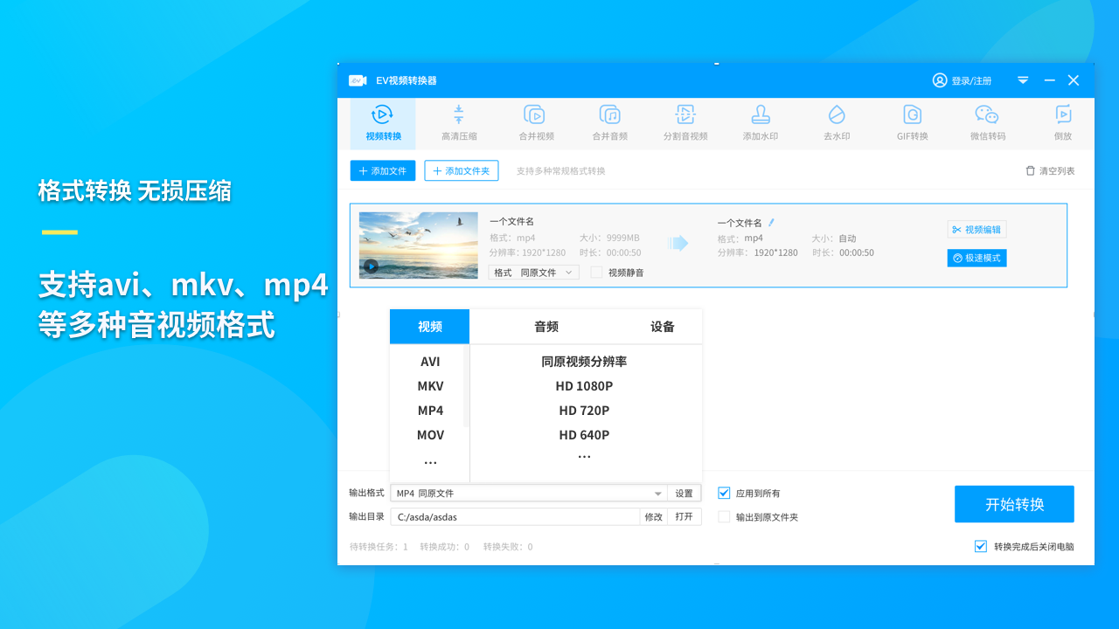
Task: Choose the 分割音视频 split tool
Action: 685,122
